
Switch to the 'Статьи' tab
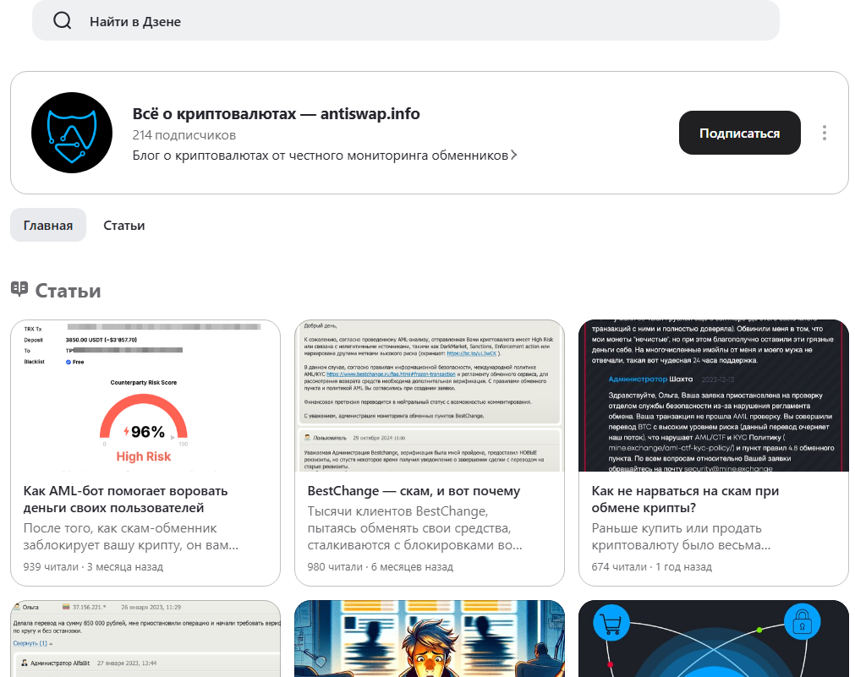[x=124, y=225]
